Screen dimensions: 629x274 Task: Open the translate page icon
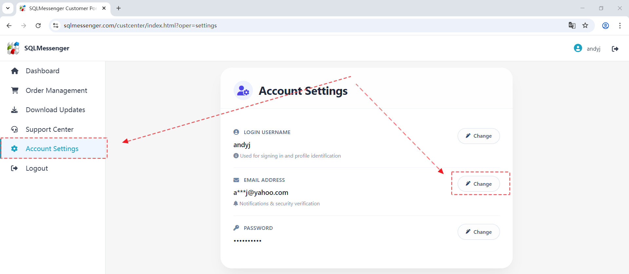pos(572,26)
